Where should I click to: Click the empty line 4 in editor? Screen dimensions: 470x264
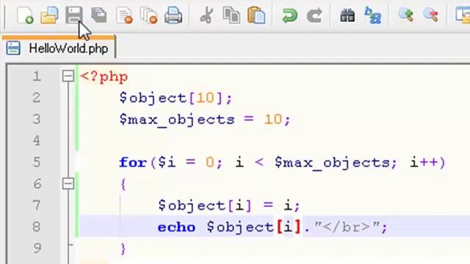274,141
